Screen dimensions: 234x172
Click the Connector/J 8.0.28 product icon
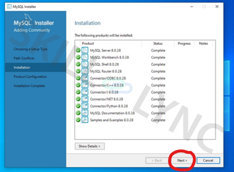pos(85,92)
